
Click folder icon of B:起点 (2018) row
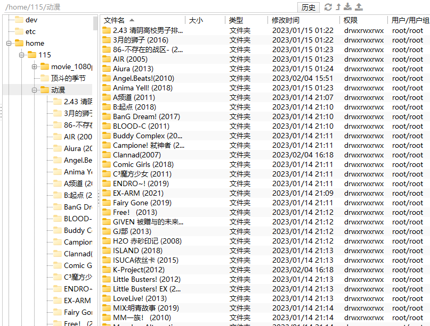click(x=107, y=107)
